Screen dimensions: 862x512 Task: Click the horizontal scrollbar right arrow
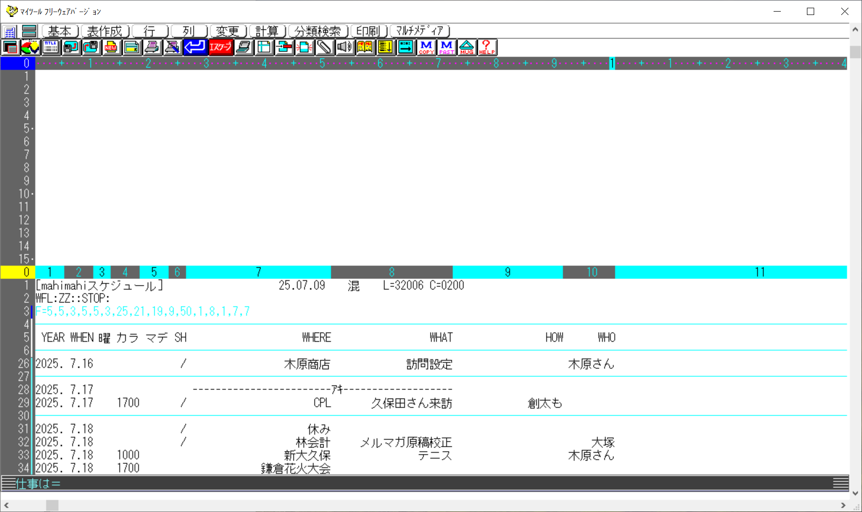coord(843,505)
